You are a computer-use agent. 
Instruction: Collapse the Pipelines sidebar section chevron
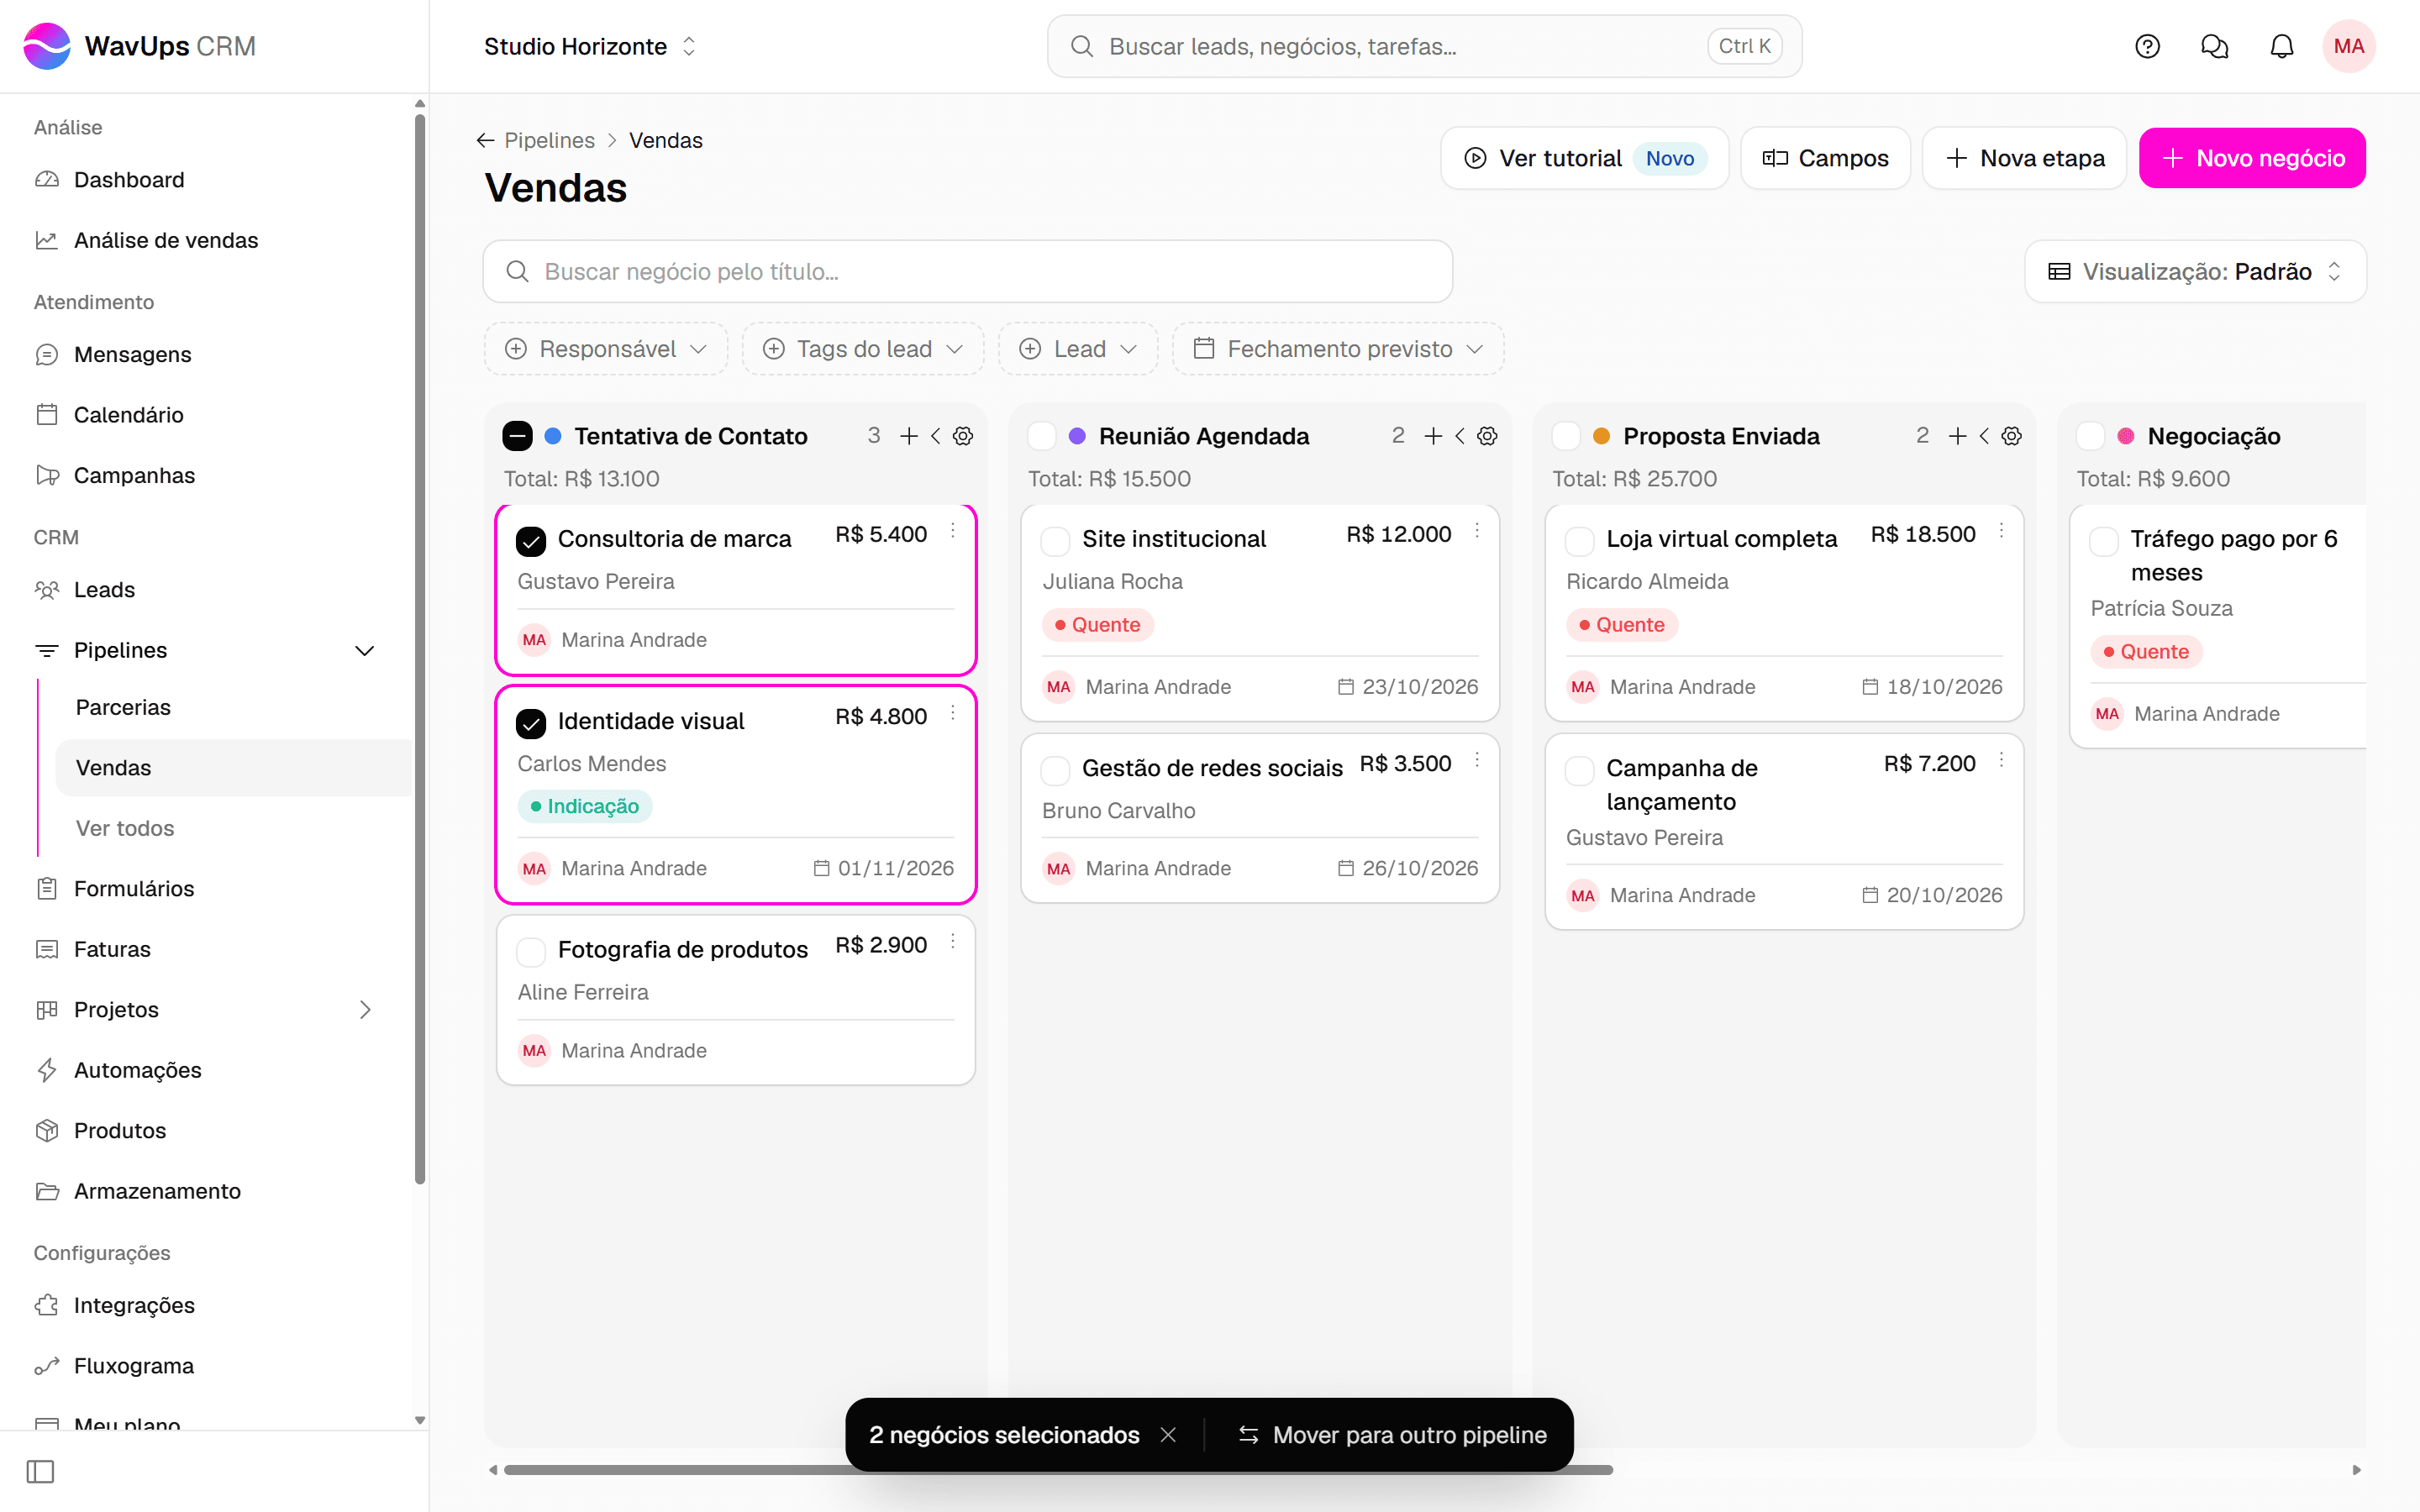click(365, 650)
